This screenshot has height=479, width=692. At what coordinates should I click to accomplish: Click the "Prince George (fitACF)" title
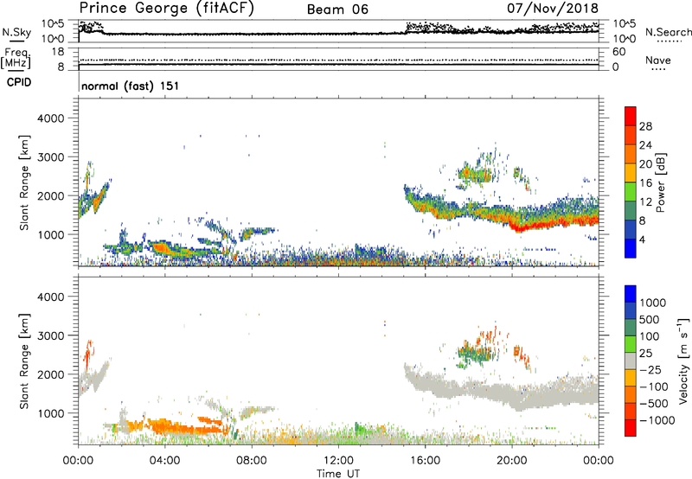coord(166,9)
